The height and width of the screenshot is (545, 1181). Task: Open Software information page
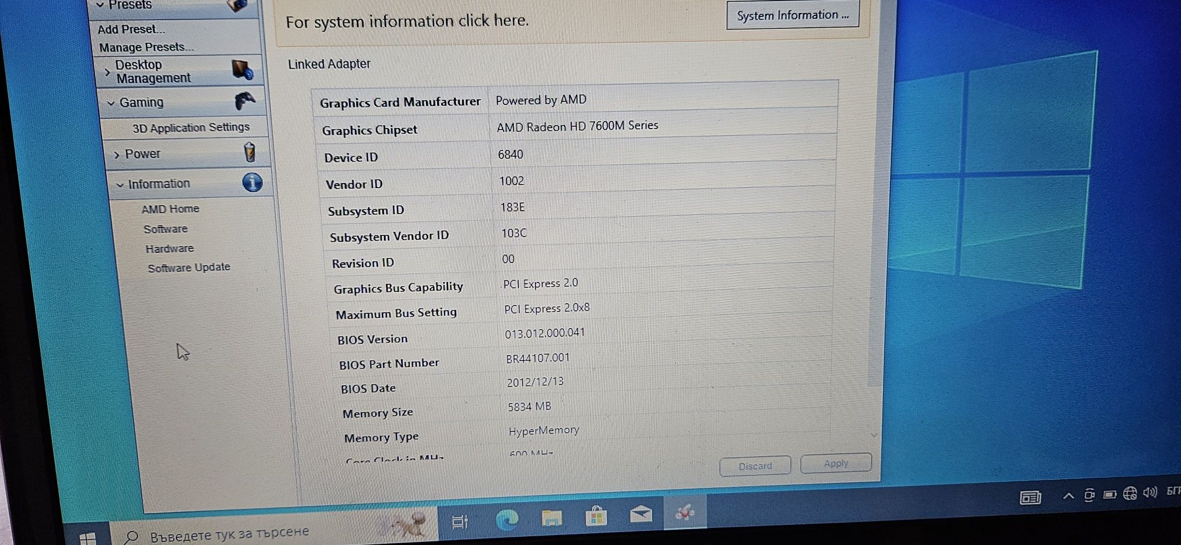pyautogui.click(x=165, y=229)
